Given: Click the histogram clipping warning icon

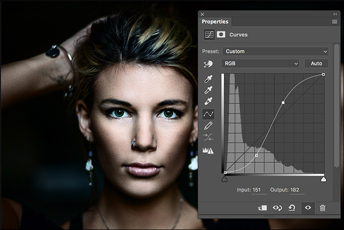Looking at the screenshot, I should coord(208,151).
